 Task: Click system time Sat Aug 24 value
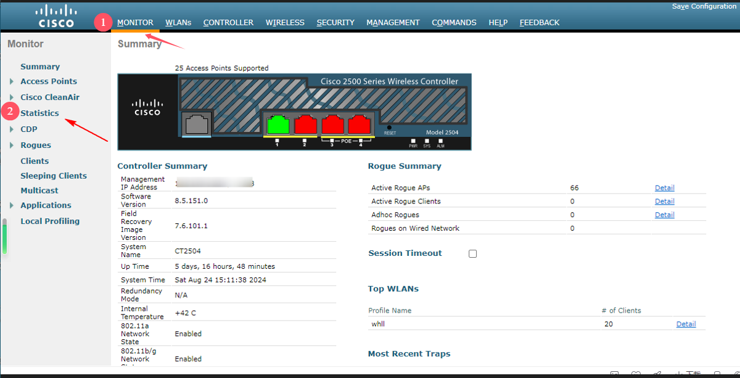pos(221,280)
